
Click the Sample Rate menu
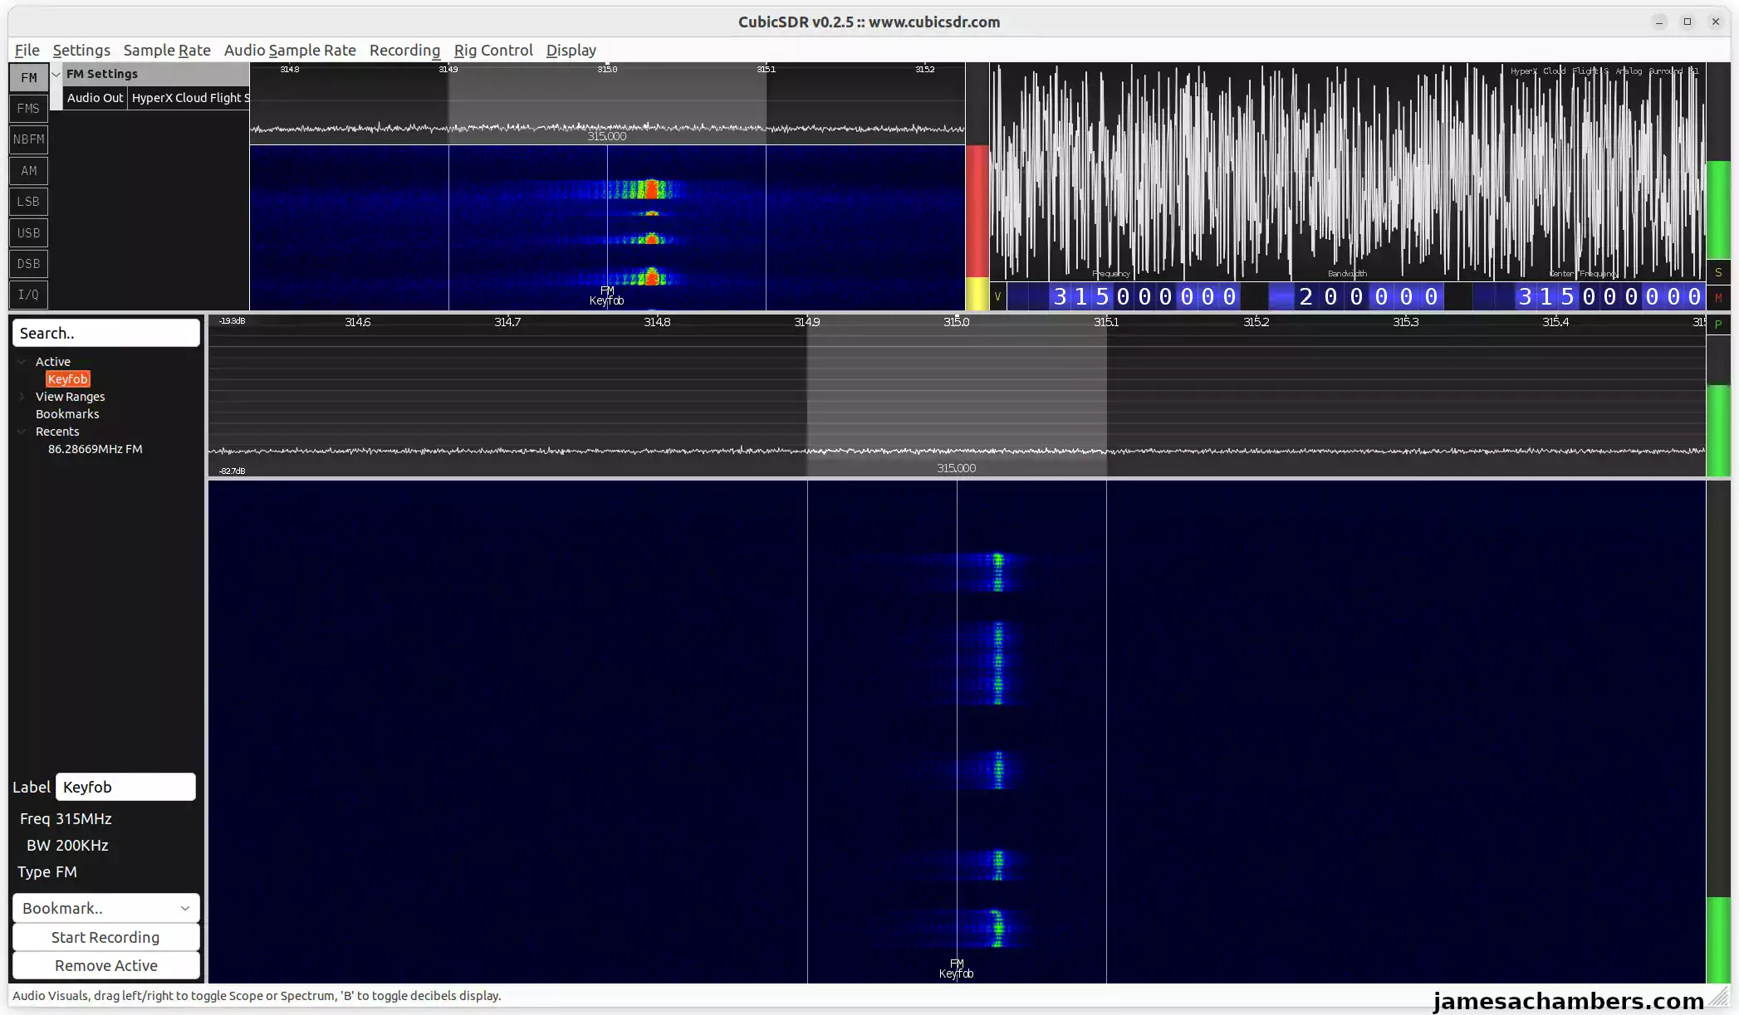[x=167, y=50]
